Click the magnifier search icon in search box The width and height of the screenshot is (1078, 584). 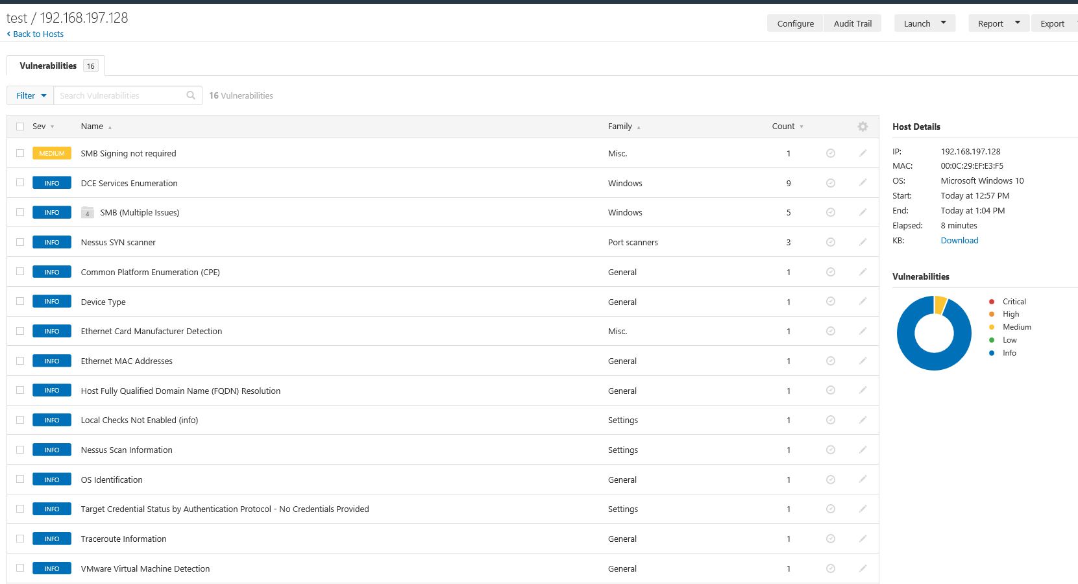click(x=191, y=95)
